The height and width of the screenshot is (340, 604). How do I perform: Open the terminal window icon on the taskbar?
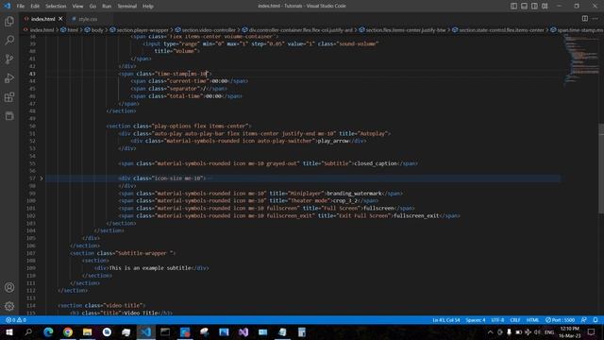(165, 331)
